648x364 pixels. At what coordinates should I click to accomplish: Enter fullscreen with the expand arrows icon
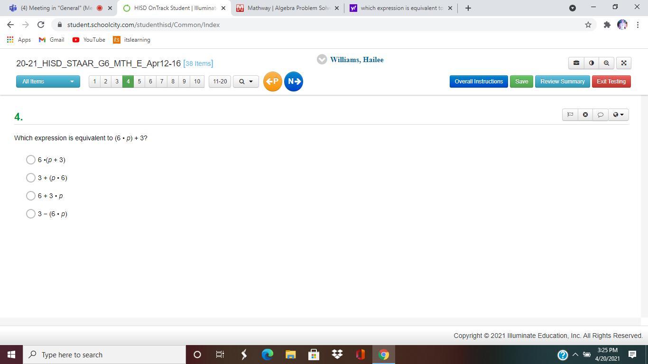click(x=624, y=63)
